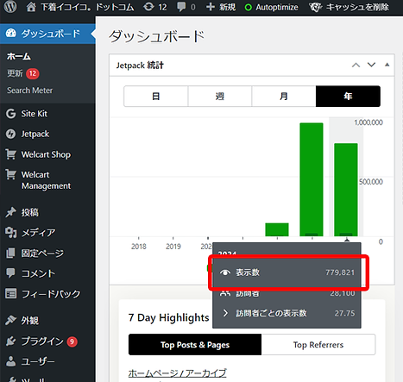Open comments bubble icon in admin bar
This screenshot has height=382, width=403.
pos(181,7)
